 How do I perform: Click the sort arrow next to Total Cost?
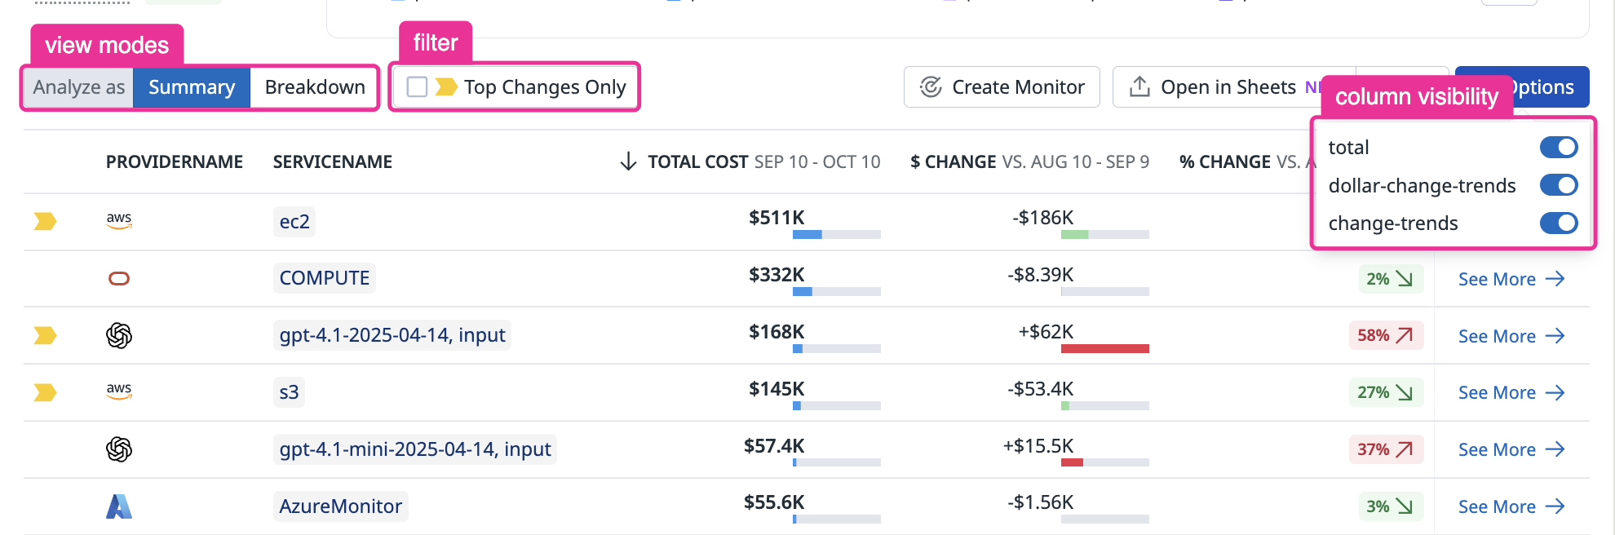pos(628,161)
